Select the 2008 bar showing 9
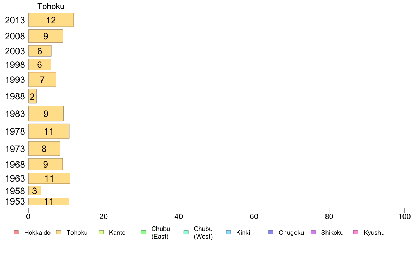The width and height of the screenshot is (414, 256). [x=46, y=36]
